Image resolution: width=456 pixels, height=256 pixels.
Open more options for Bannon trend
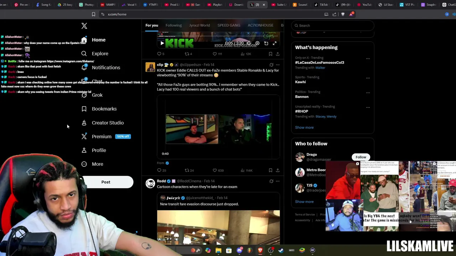368,92
